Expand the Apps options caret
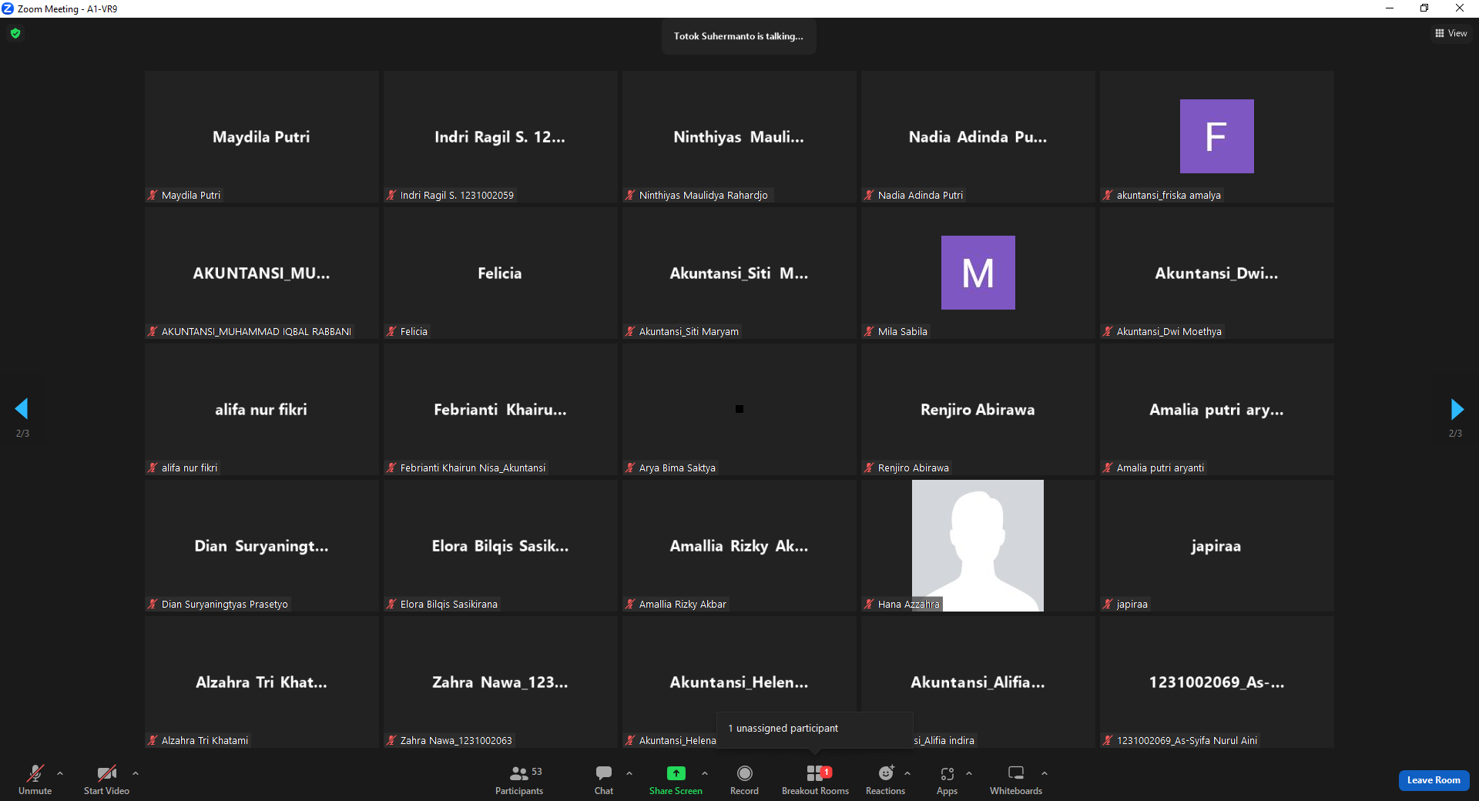The image size is (1479, 801). point(969,773)
